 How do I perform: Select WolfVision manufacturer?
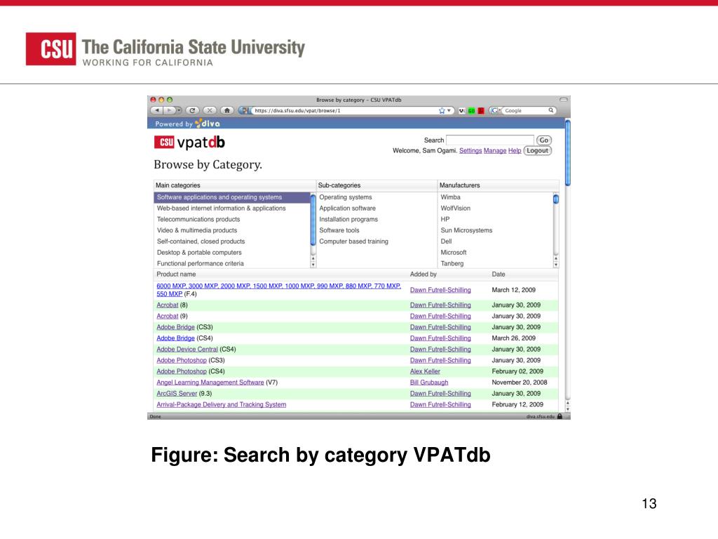pos(455,208)
